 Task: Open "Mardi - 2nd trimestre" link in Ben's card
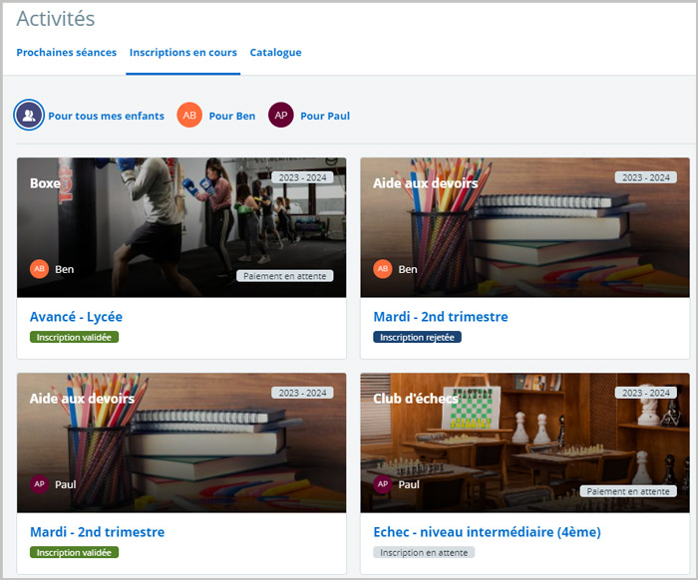click(x=440, y=317)
